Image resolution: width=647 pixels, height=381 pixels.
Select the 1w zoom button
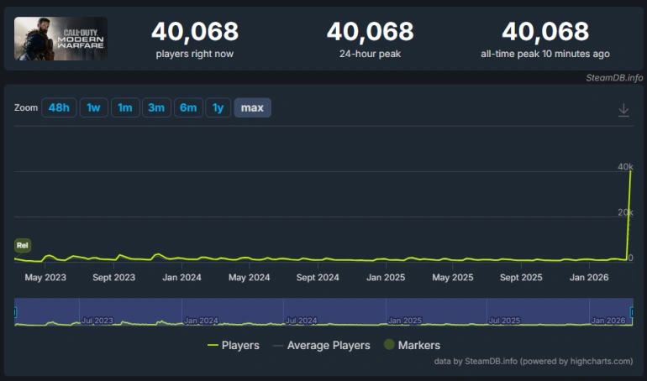tap(93, 107)
